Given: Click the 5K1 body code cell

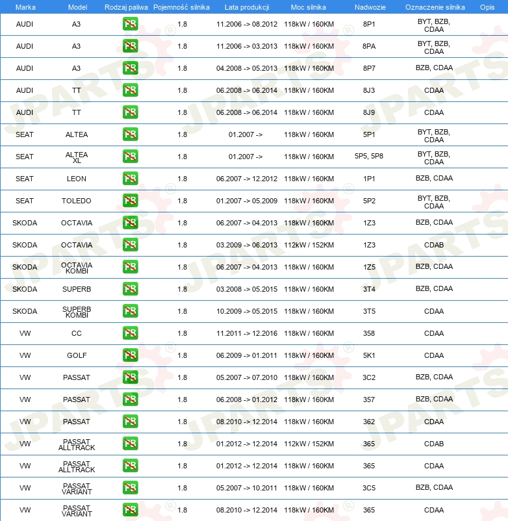Looking at the screenshot, I should pos(369,355).
